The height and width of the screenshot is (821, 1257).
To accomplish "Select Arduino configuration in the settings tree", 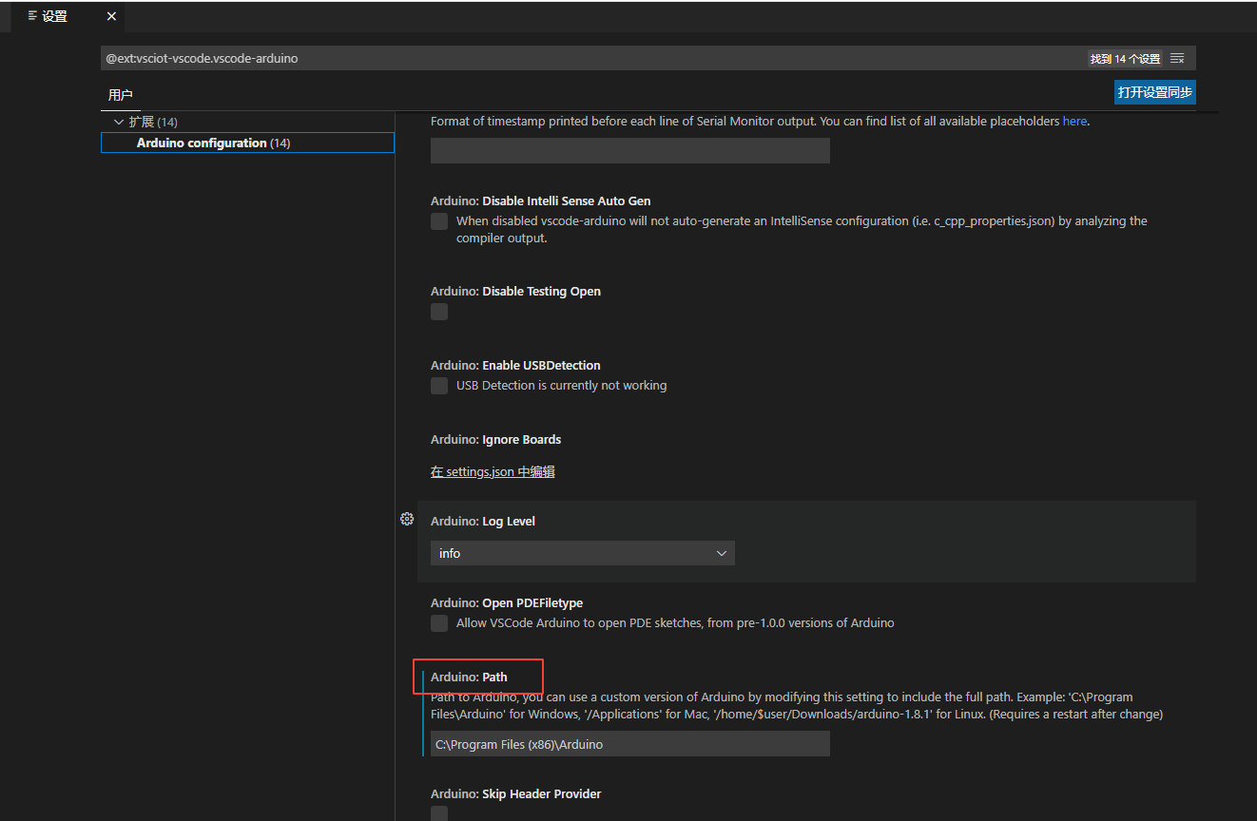I will 247,143.
